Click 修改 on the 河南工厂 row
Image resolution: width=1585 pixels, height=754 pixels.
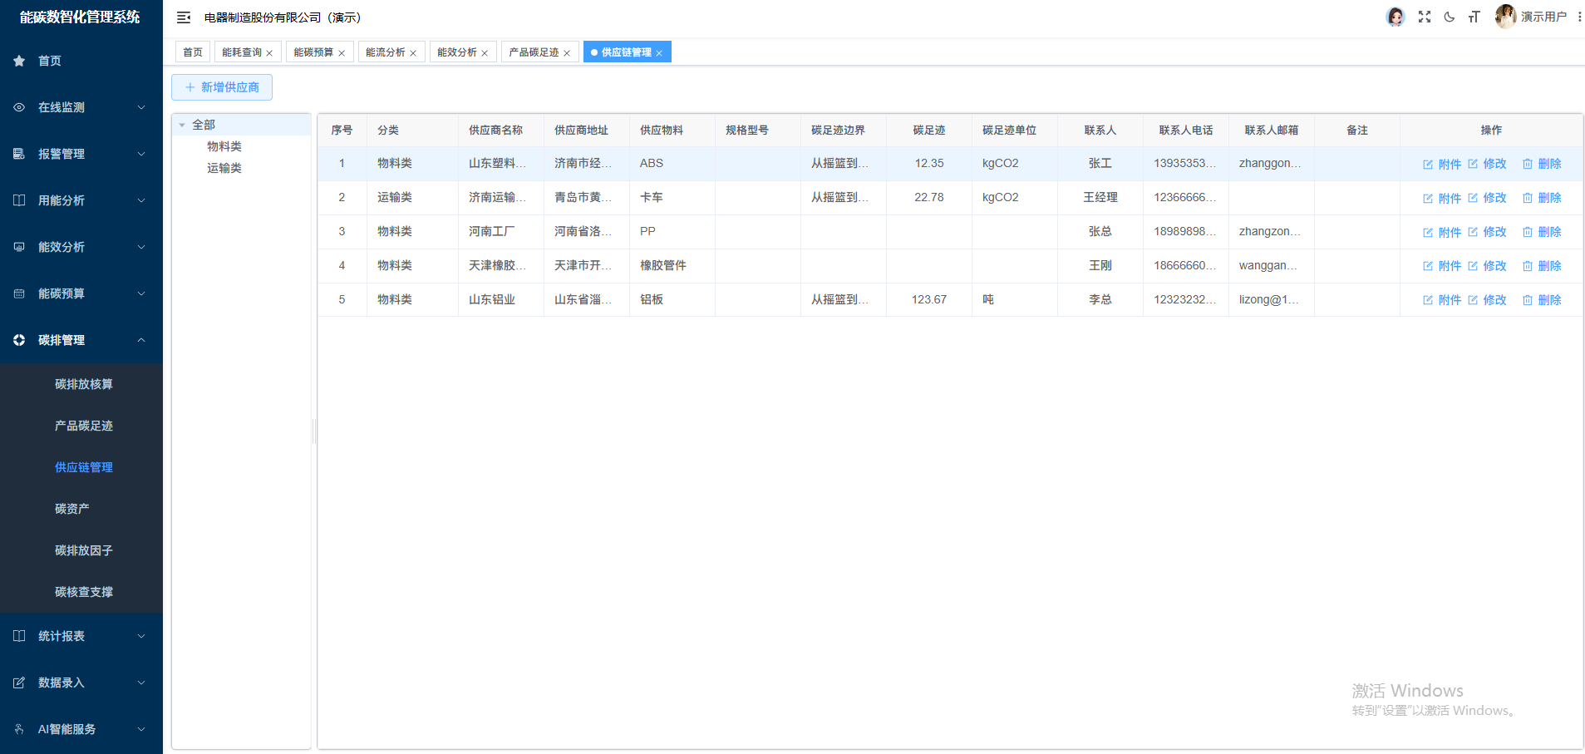(1494, 231)
